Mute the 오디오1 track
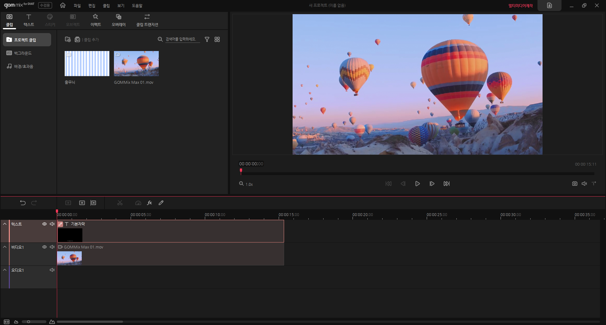 click(x=52, y=270)
